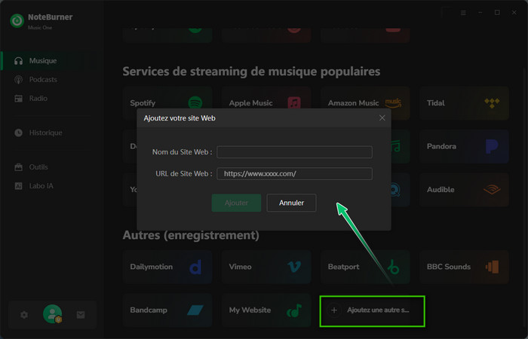The width and height of the screenshot is (528, 339).
Task: Click the clock icon beside Historique
Action: click(19, 133)
